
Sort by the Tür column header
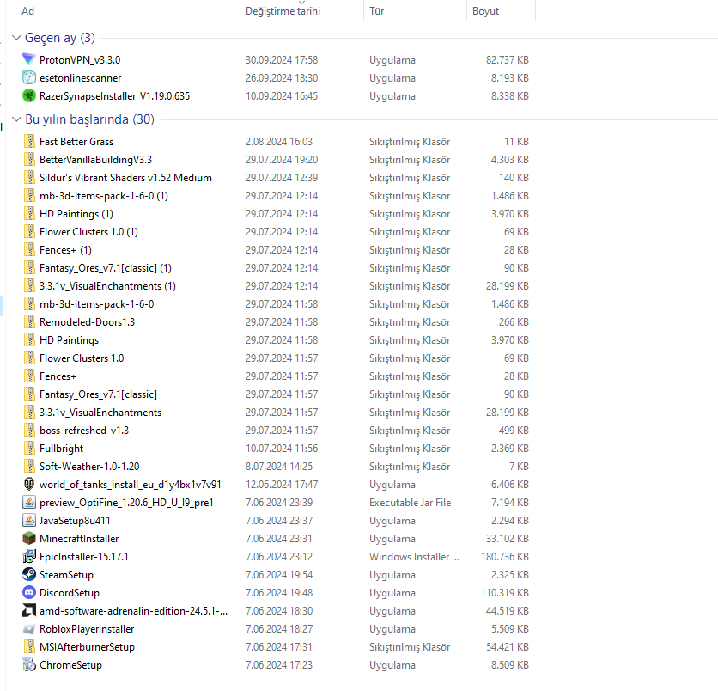click(x=376, y=11)
